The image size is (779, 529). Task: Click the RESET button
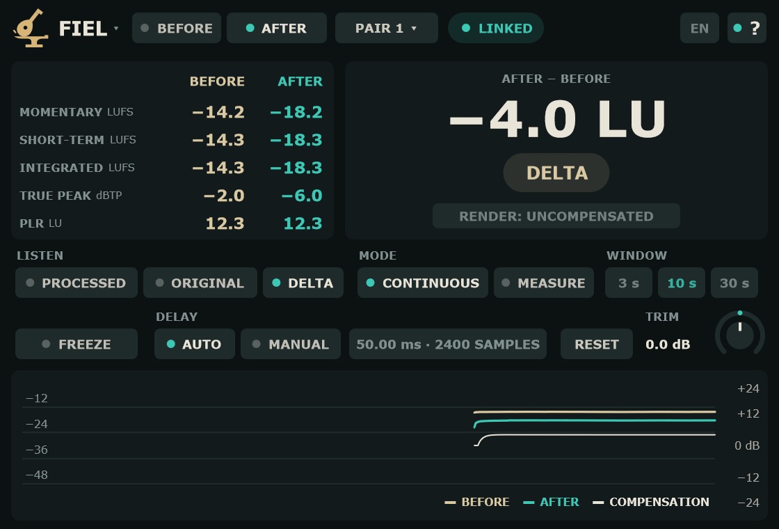[597, 344]
